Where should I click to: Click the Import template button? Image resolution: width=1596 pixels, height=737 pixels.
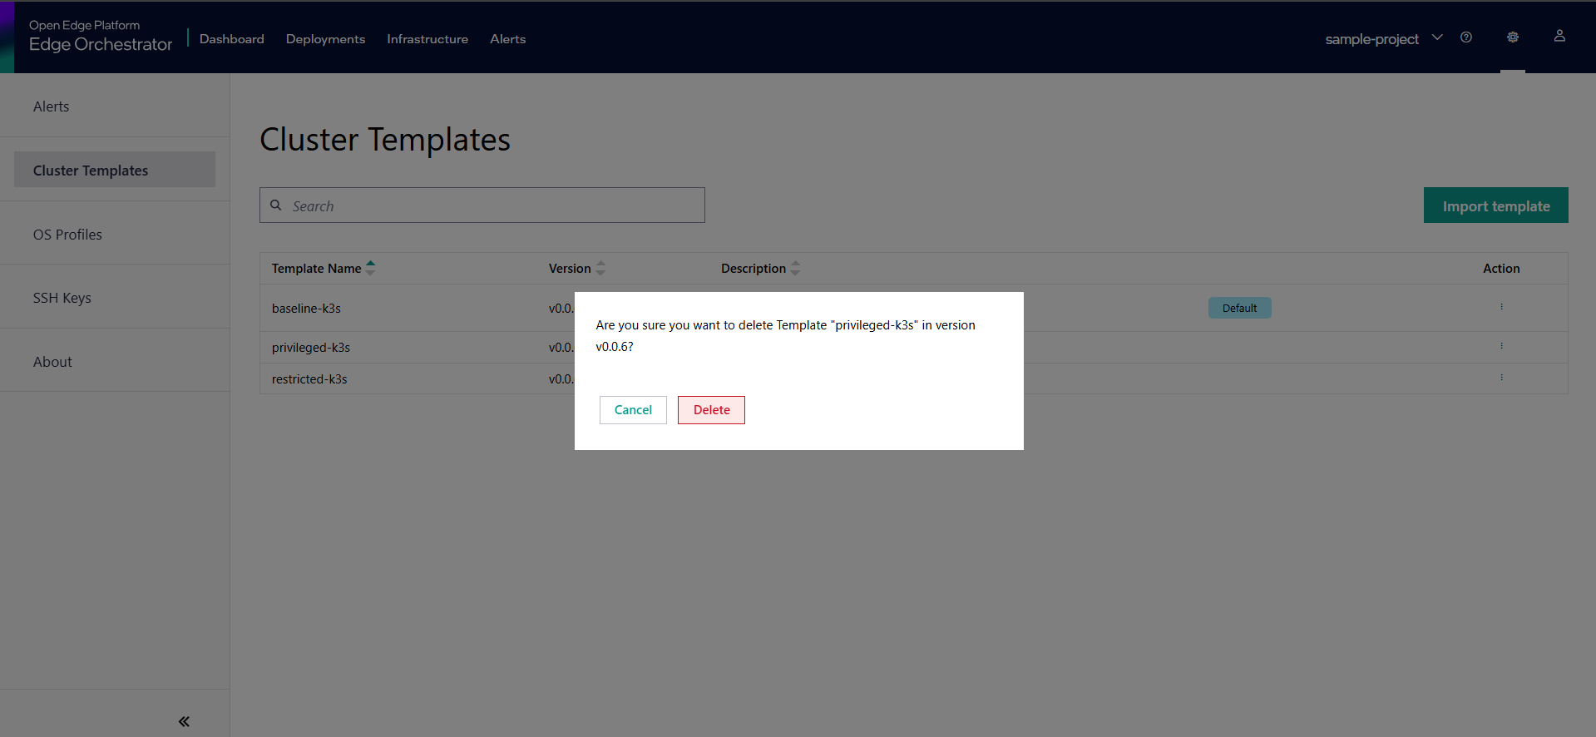tap(1495, 205)
